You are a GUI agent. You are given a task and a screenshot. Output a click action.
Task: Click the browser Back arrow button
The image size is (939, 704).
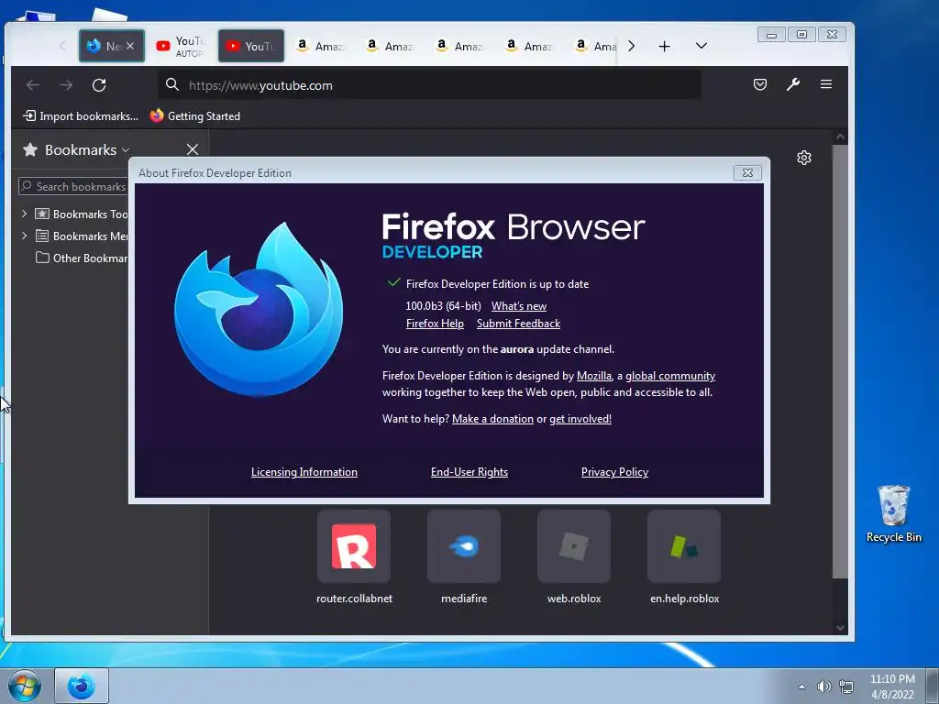point(33,85)
